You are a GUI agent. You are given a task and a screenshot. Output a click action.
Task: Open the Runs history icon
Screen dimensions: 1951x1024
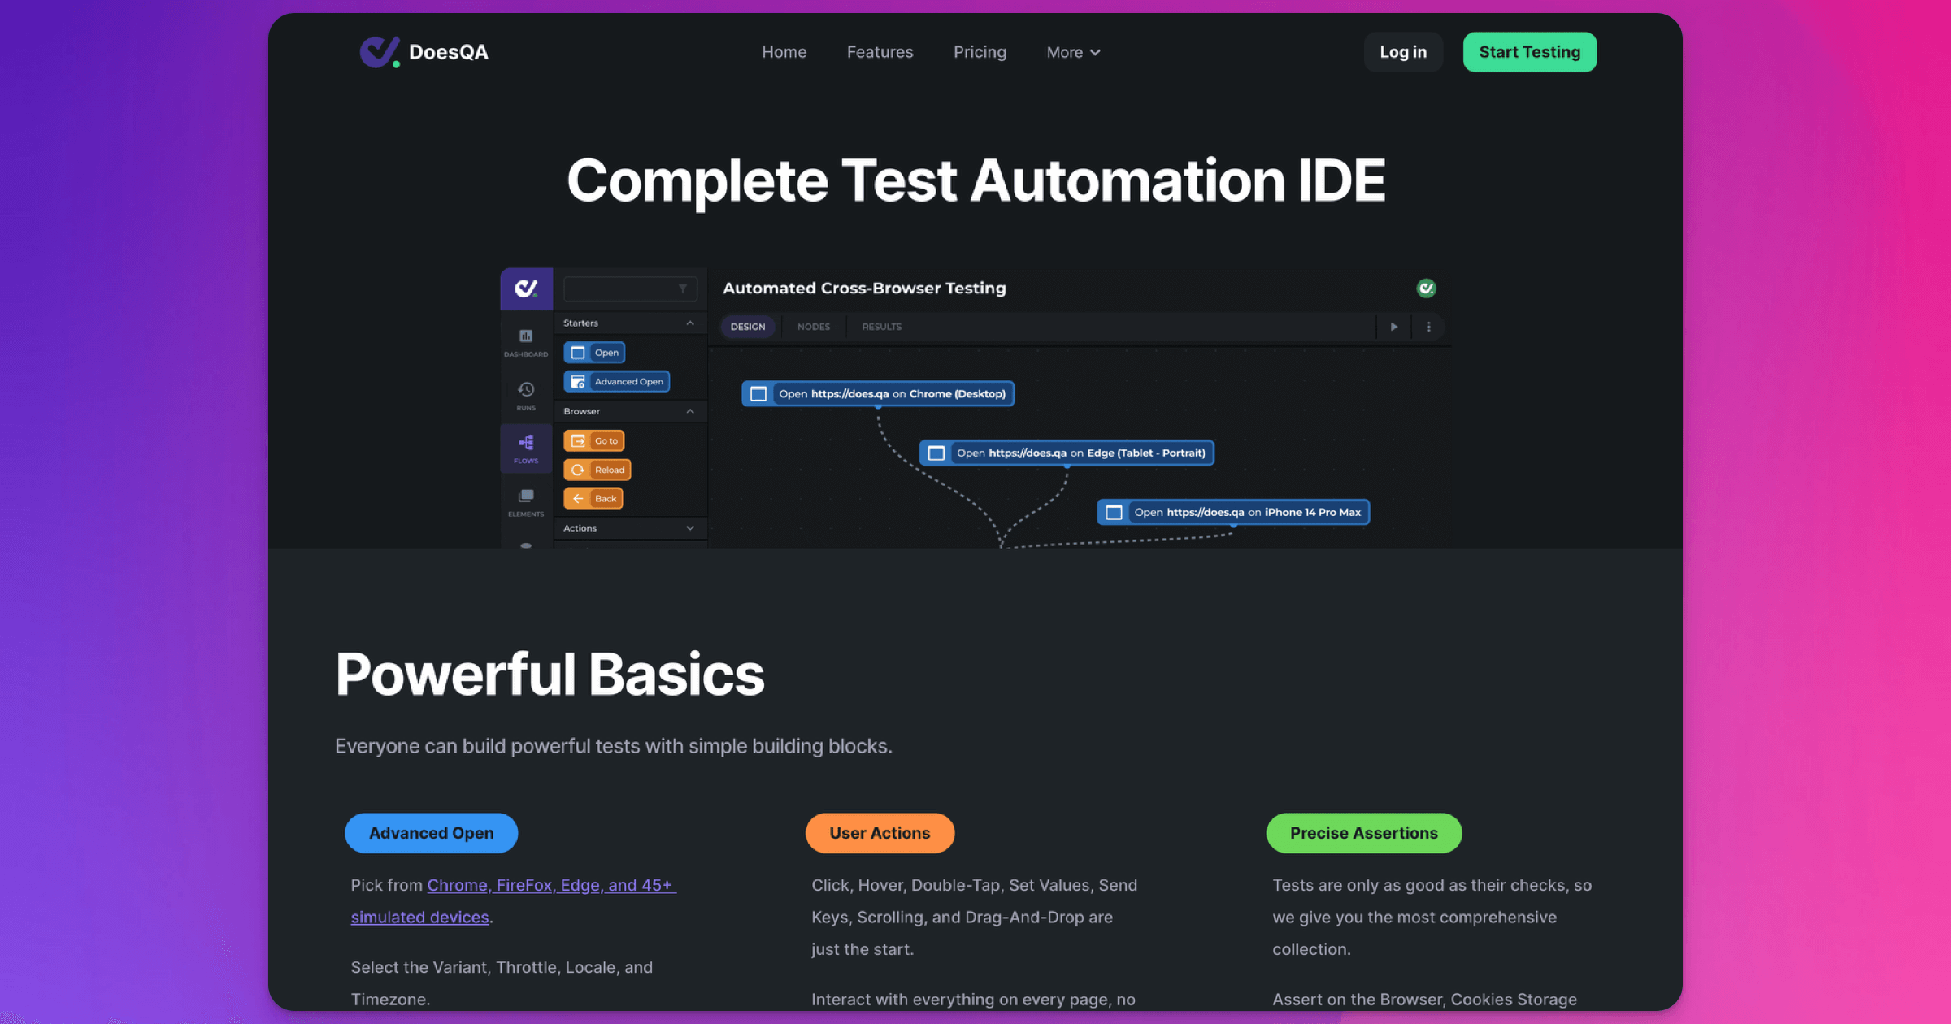coord(526,395)
